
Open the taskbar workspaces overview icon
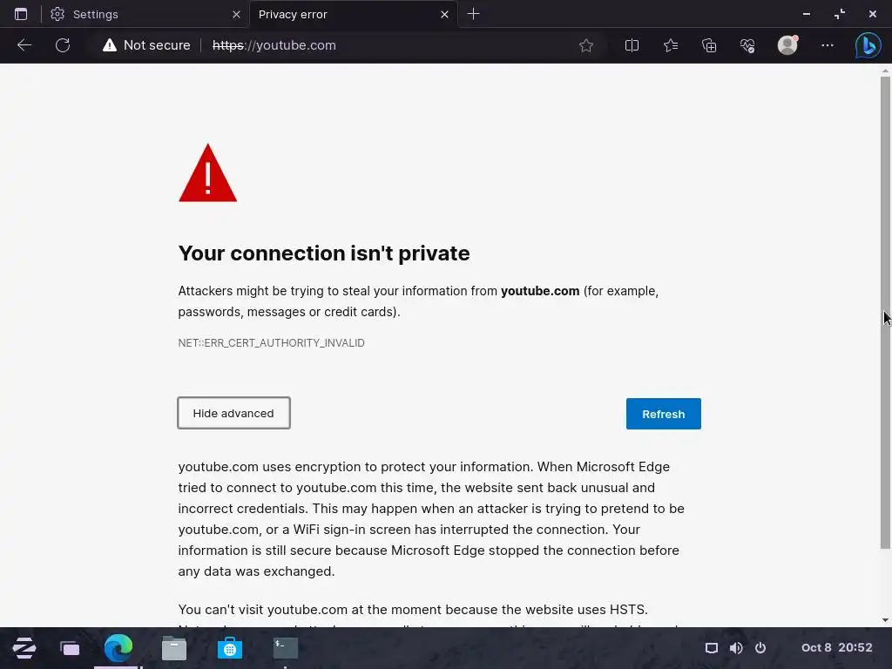[70, 648]
